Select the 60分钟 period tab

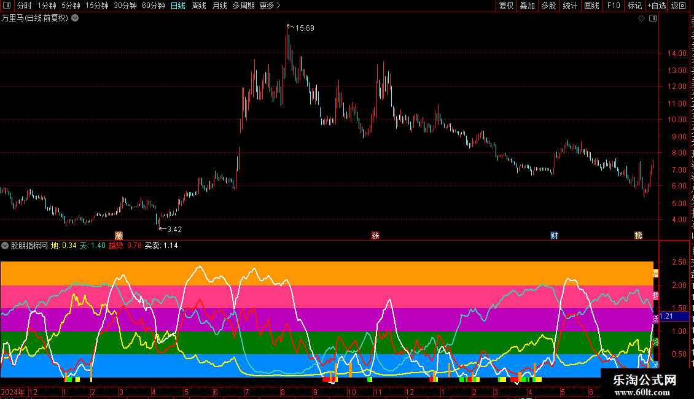(x=154, y=6)
